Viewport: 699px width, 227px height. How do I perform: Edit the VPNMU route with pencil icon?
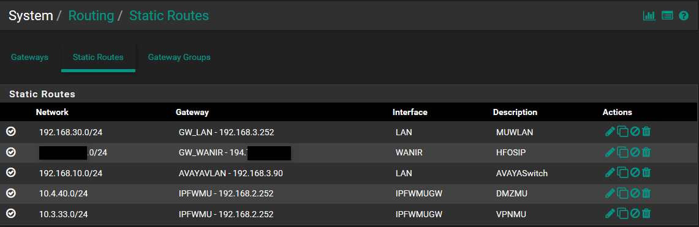click(610, 214)
